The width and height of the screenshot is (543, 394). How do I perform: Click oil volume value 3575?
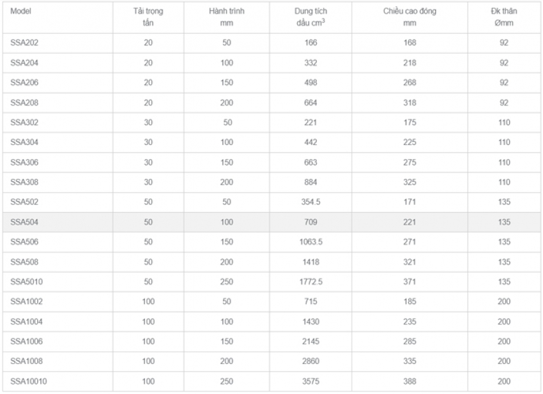[312, 381]
